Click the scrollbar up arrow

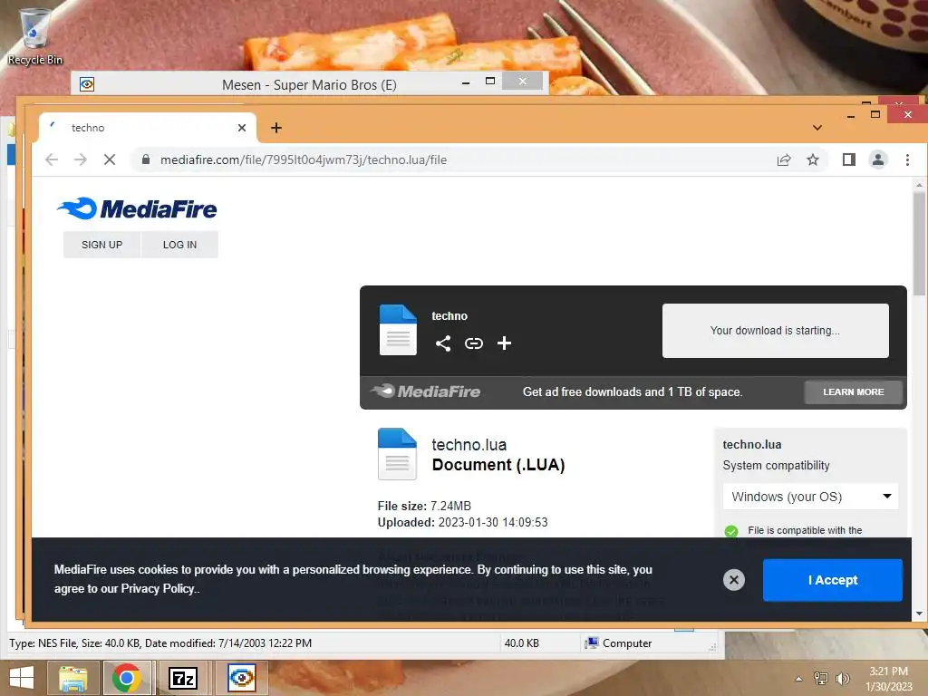point(919,186)
